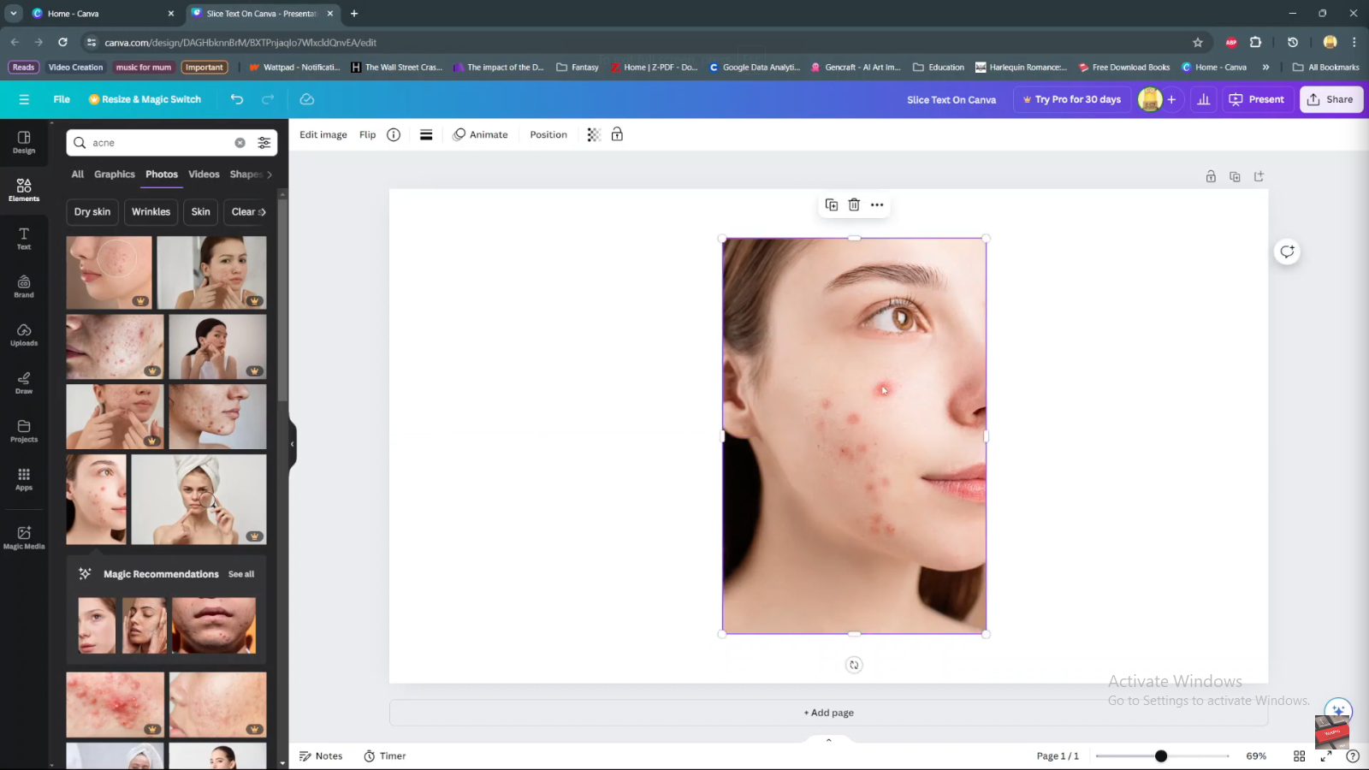Click the 69% zoom level
Image resolution: width=1369 pixels, height=770 pixels.
click(x=1256, y=756)
